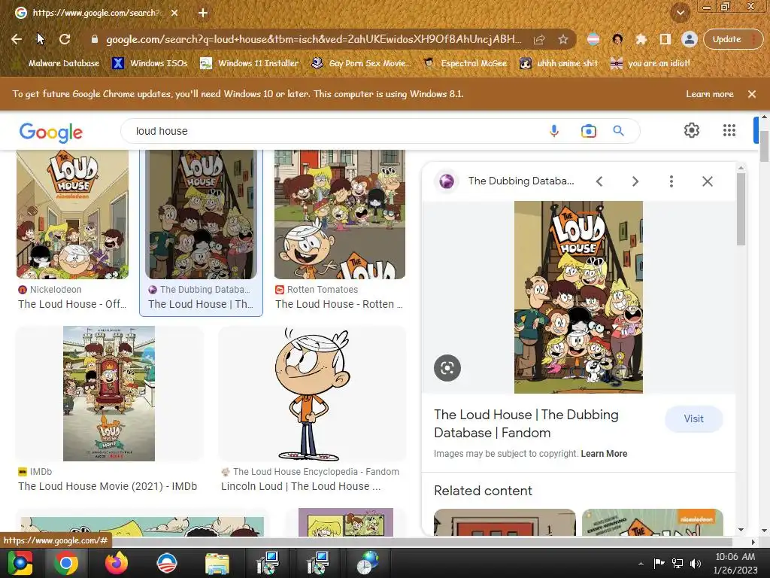
Task: Toggle Chrome side panel icon
Action: (665, 39)
